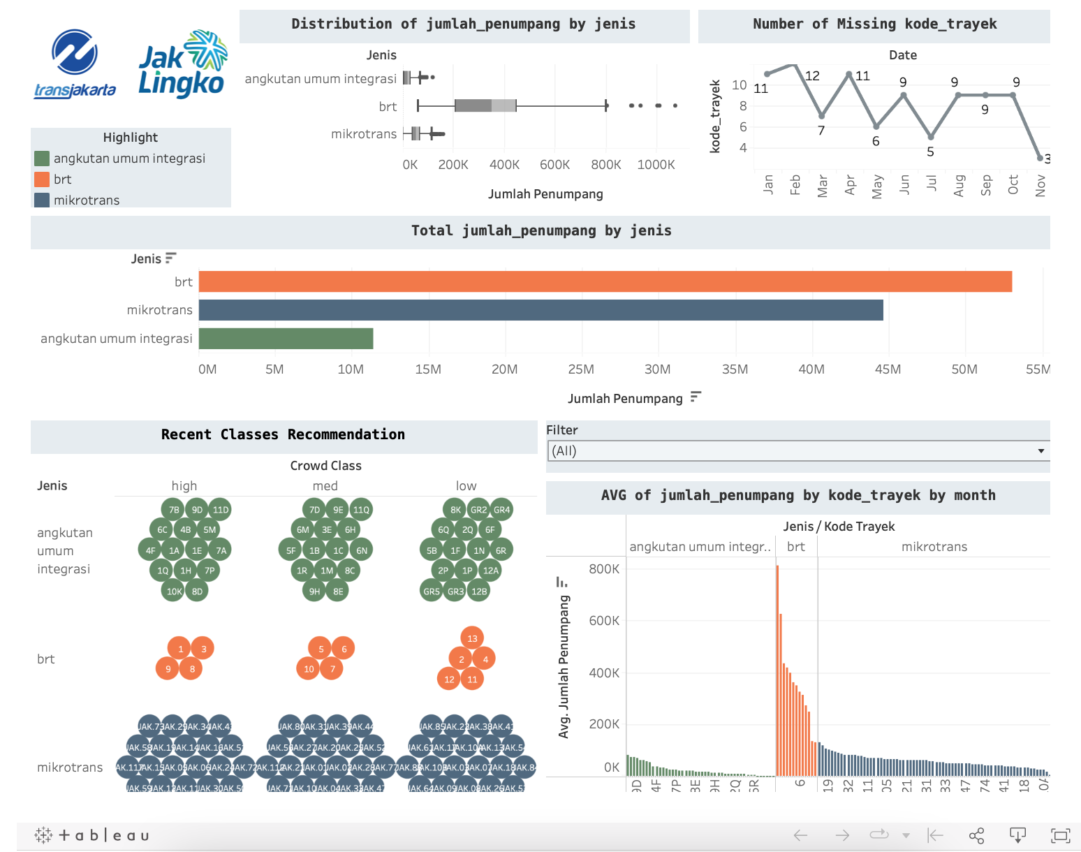Viewport: 1081px width, 852px height.
Task: Expand replay options small arrow in footer
Action: [906, 835]
